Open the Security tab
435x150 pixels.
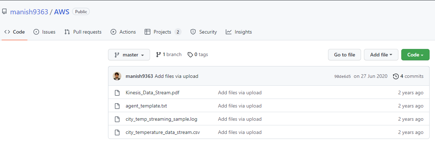pyautogui.click(x=204, y=32)
